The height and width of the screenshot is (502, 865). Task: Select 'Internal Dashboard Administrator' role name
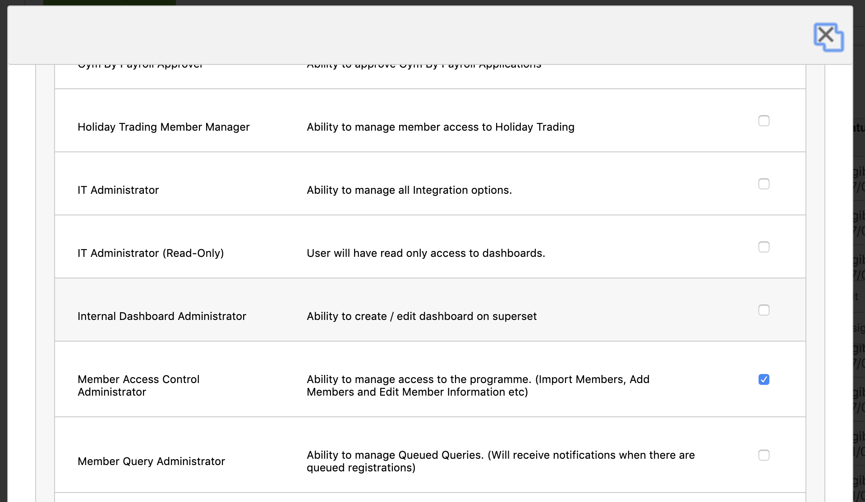coord(162,316)
